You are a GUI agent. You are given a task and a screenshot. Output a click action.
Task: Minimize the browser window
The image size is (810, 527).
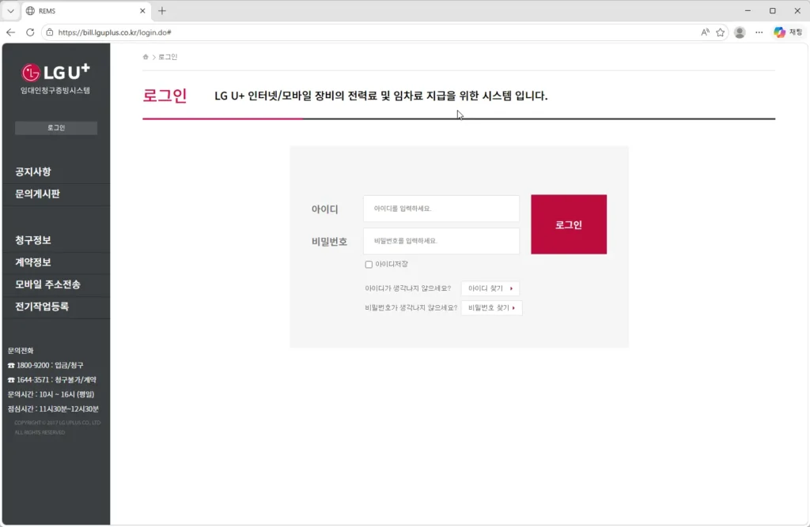(748, 11)
